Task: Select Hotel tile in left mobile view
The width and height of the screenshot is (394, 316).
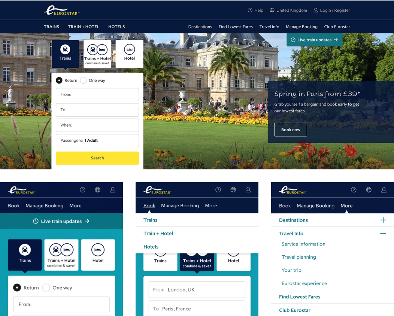Action: tap(98, 255)
